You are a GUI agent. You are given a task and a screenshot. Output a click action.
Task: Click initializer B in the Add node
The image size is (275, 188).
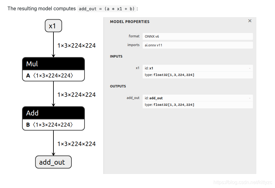click(x=53, y=125)
